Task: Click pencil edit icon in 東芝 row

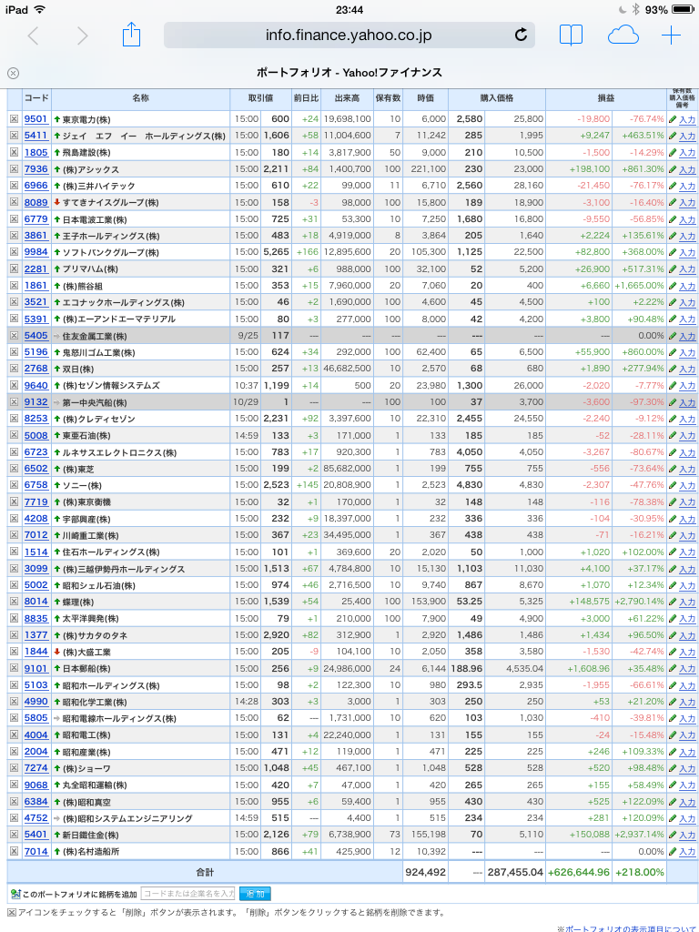Action: [673, 469]
